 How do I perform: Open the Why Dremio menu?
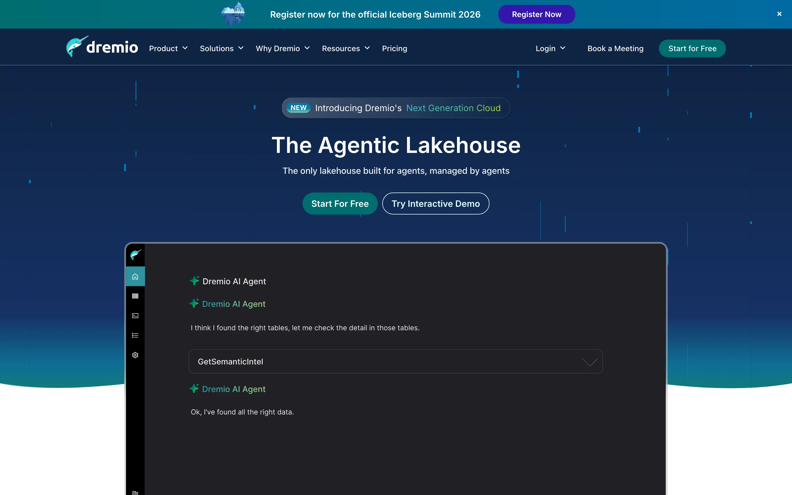point(282,48)
